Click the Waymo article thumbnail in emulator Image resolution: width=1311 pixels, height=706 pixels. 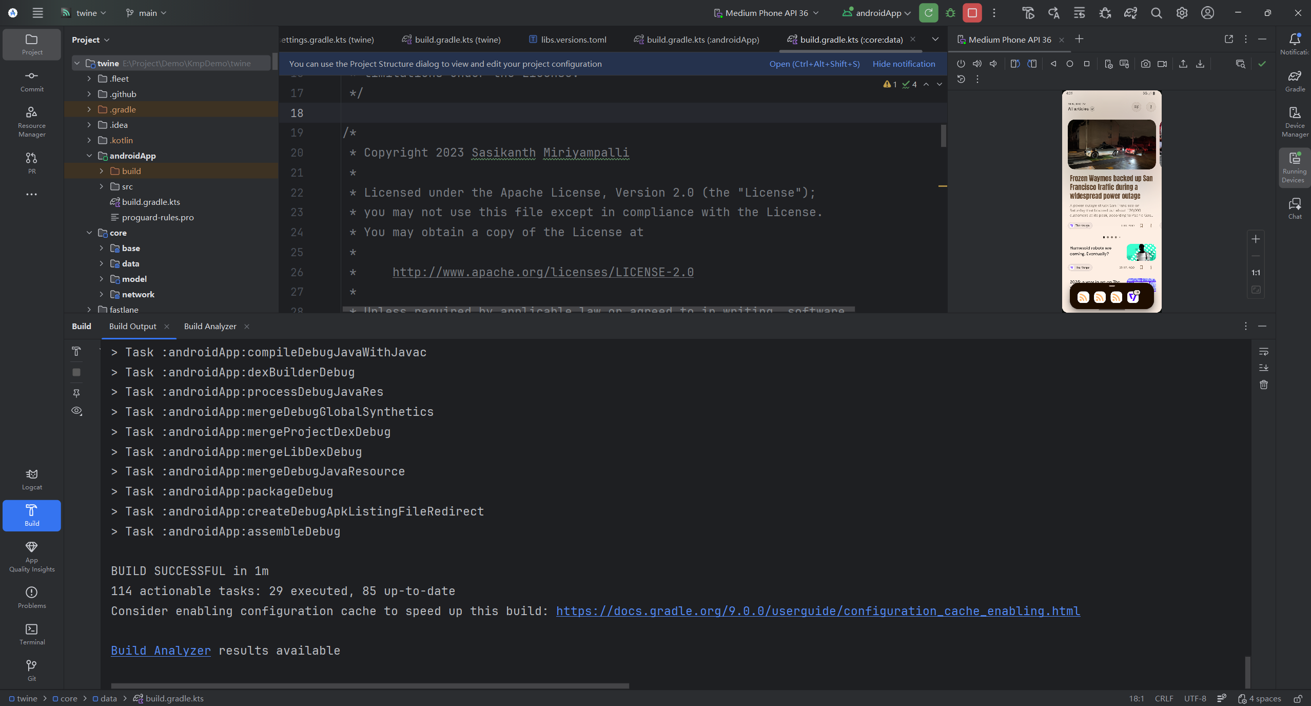pos(1111,144)
